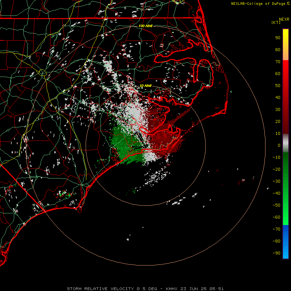
Task: Click the "0.5 DEG" elevation text
Action: point(147,289)
